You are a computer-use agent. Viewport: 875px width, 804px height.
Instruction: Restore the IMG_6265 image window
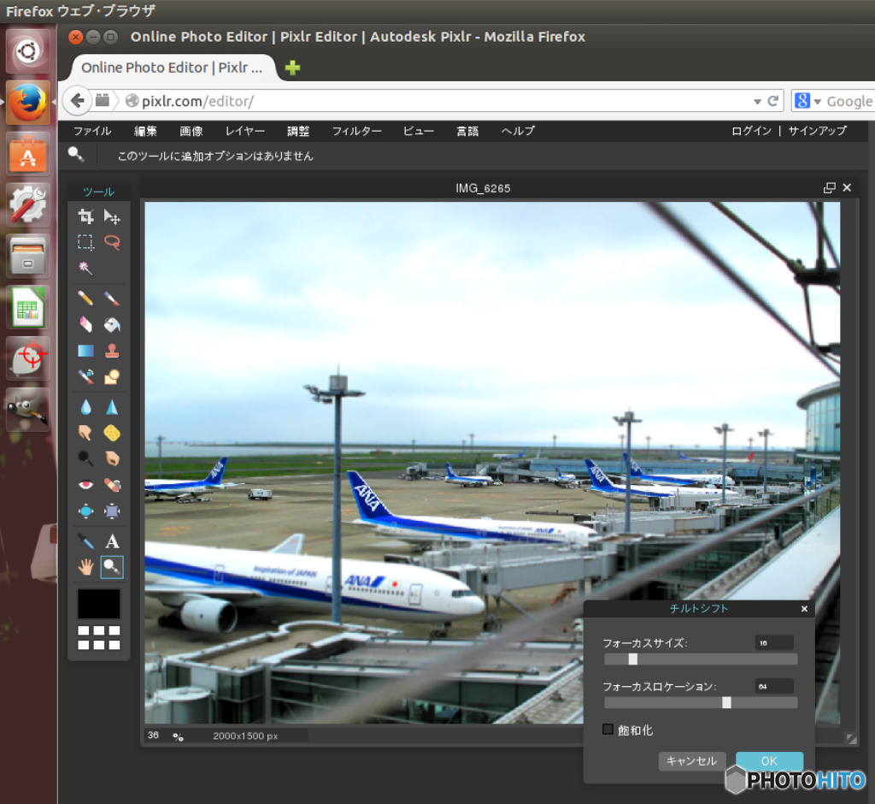[830, 187]
